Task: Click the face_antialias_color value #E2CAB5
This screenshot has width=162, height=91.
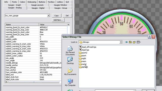Action: [44, 72]
